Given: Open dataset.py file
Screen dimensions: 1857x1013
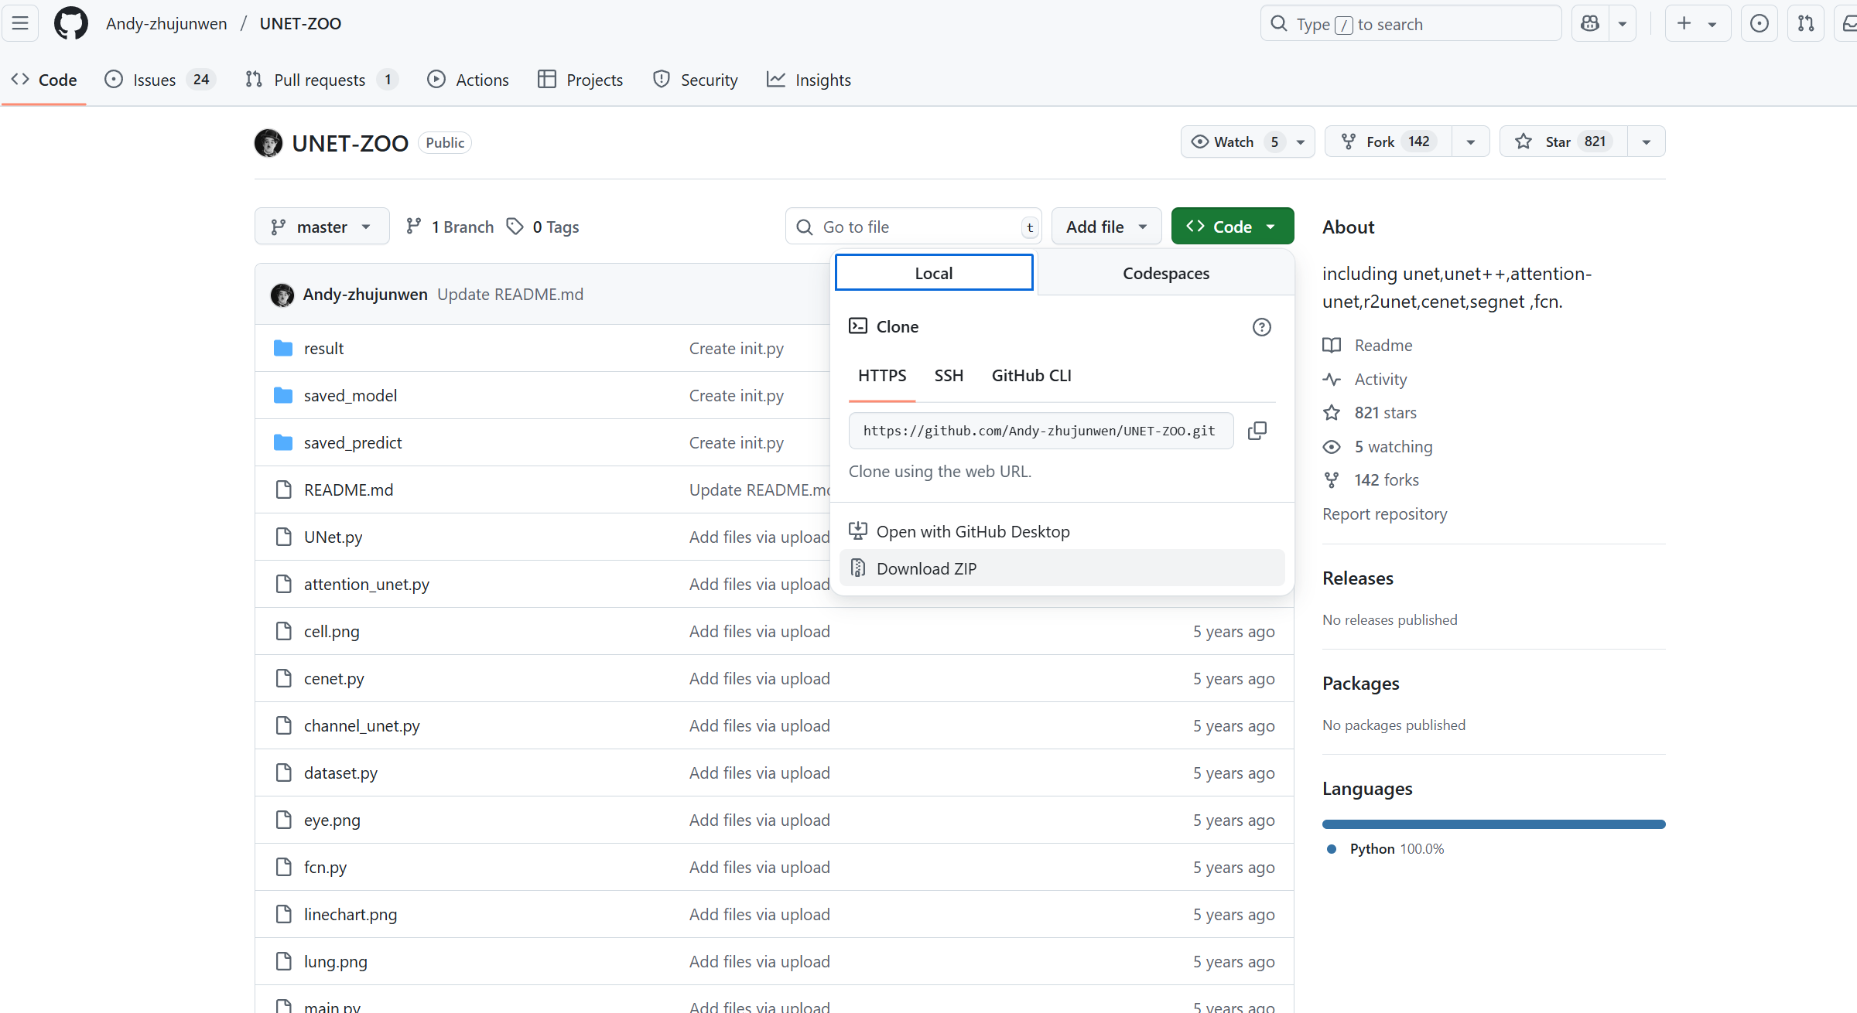Looking at the screenshot, I should (340, 773).
